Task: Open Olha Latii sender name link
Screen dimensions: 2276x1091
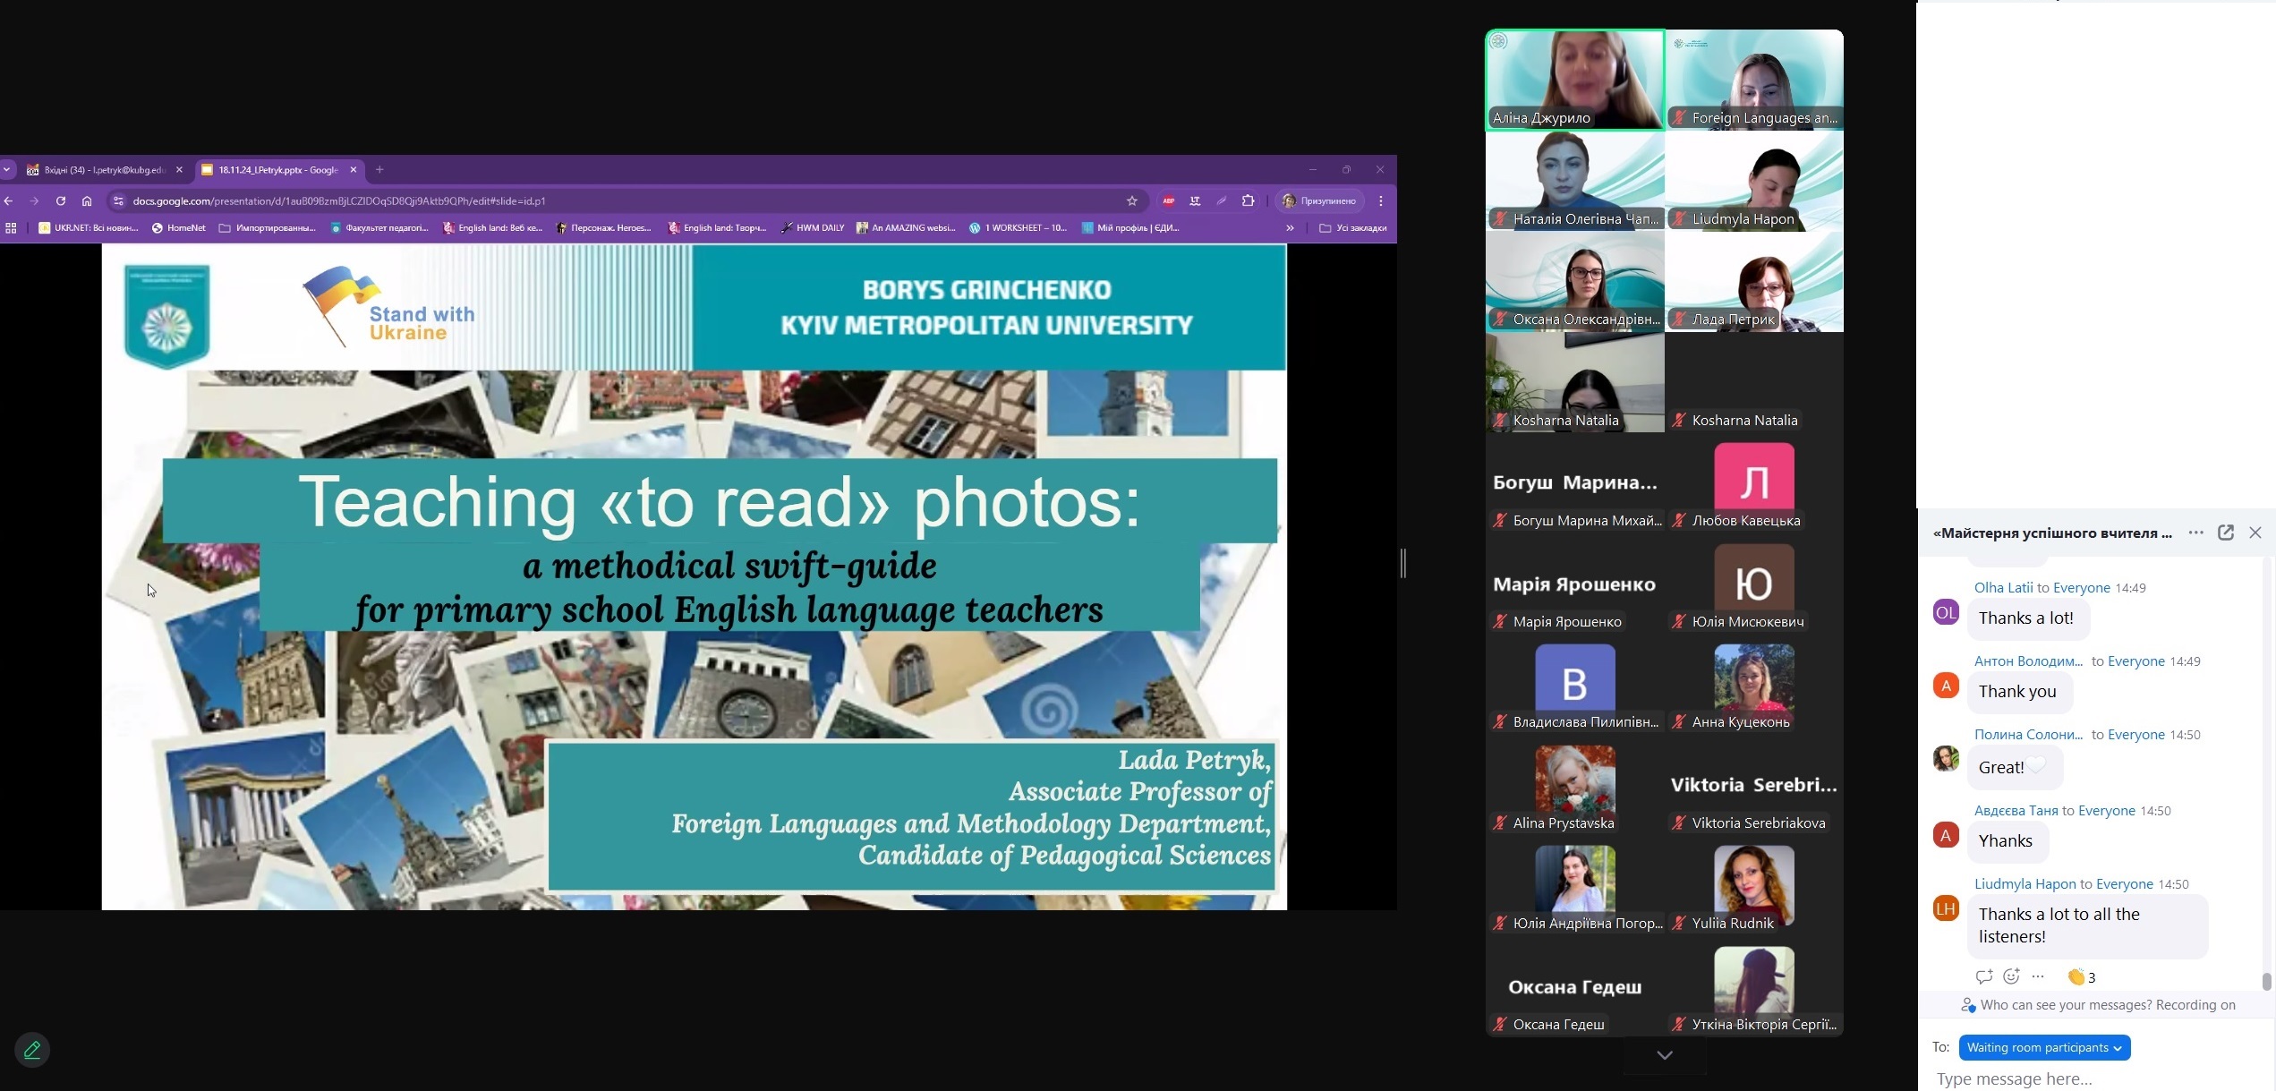Action: (x=2003, y=588)
